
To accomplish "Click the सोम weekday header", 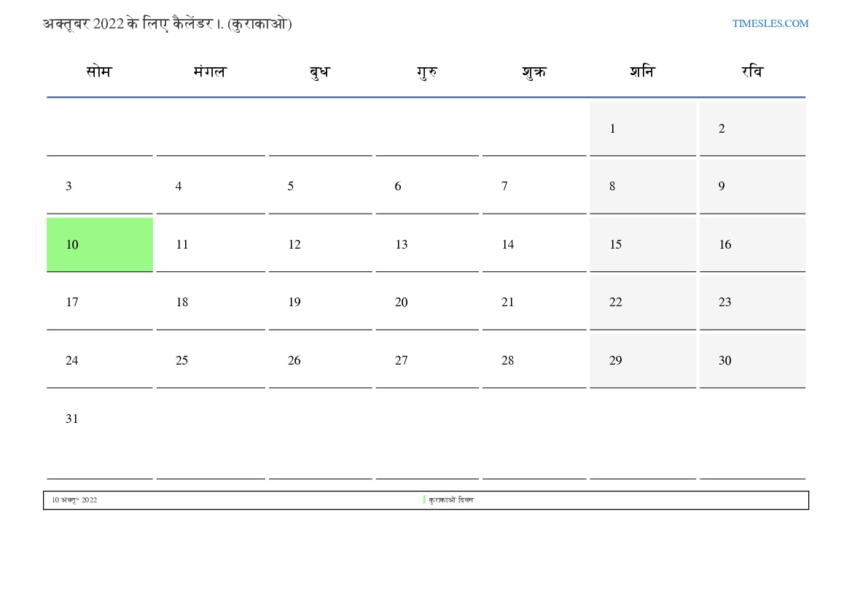I will click(99, 71).
